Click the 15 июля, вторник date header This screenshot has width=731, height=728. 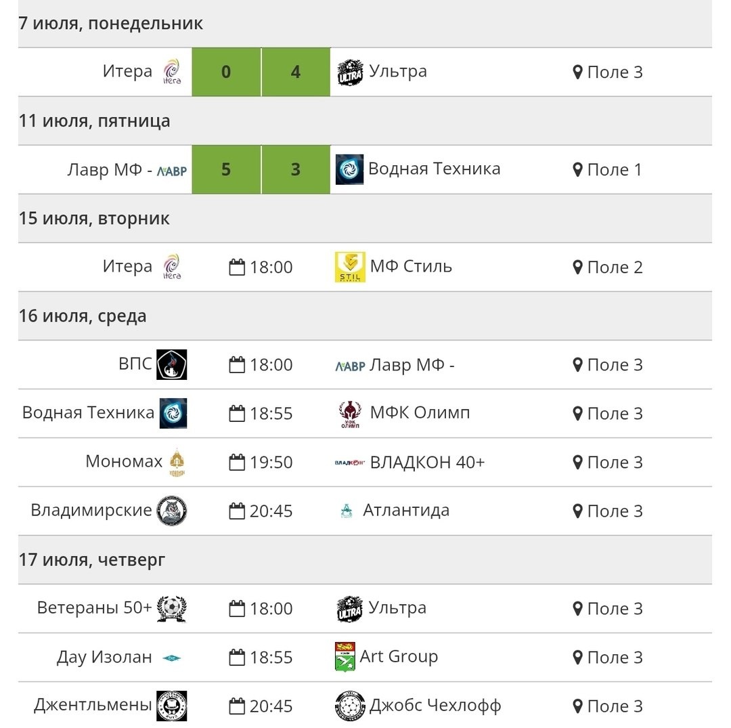pyautogui.click(x=94, y=219)
